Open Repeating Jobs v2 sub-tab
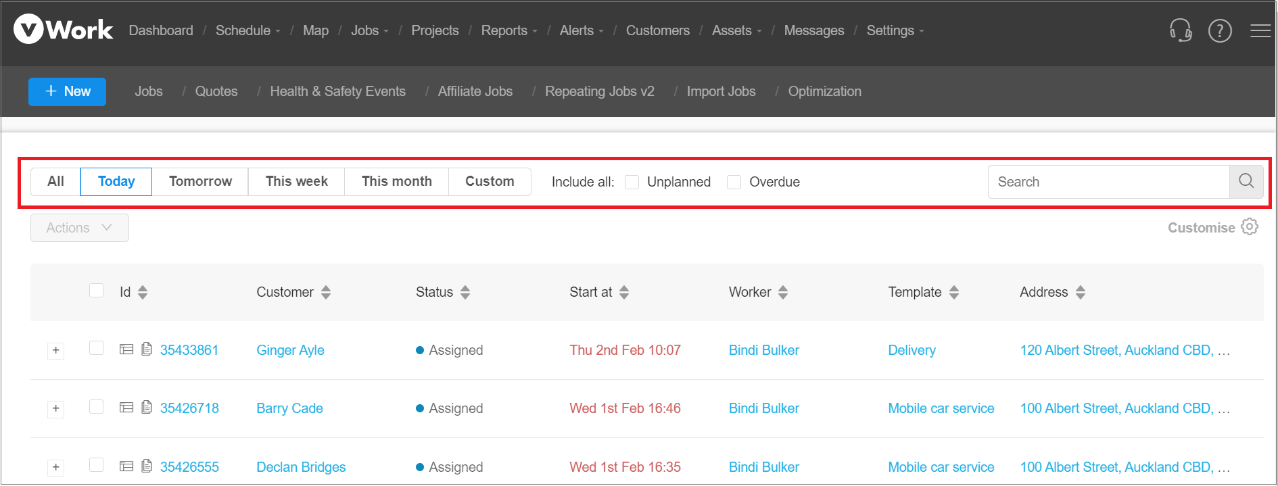 pyautogui.click(x=600, y=91)
